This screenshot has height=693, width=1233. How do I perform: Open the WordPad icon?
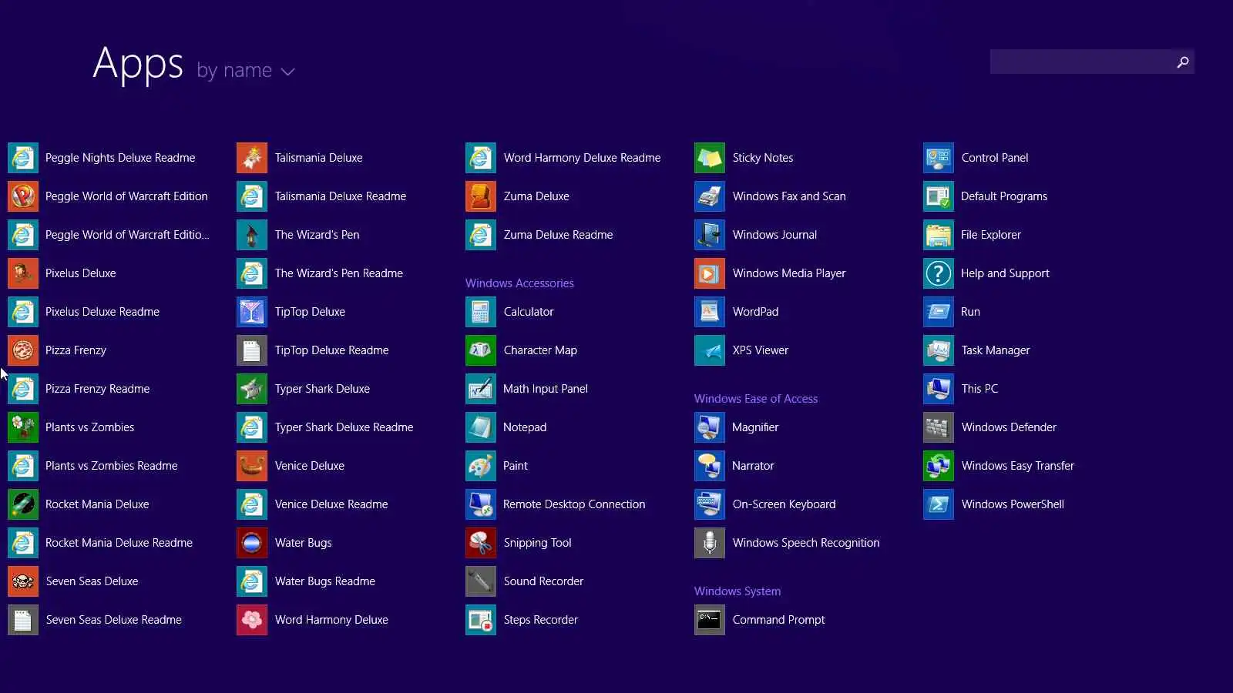click(710, 312)
